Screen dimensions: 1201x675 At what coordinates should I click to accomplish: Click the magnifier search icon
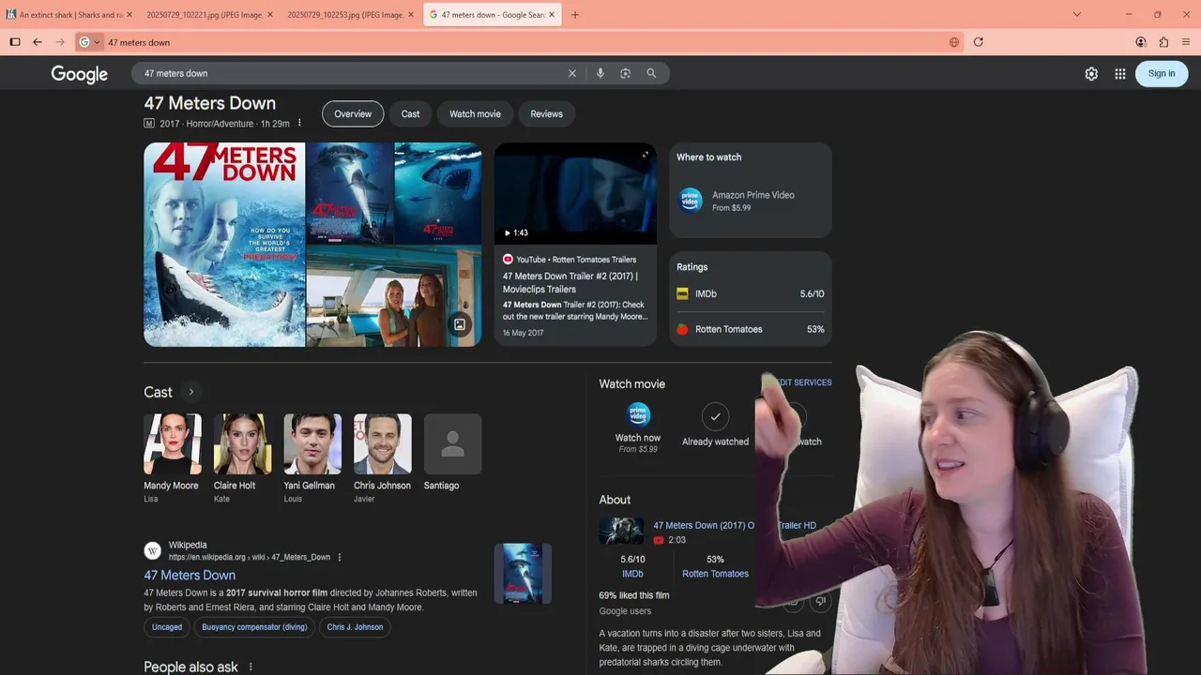point(651,73)
